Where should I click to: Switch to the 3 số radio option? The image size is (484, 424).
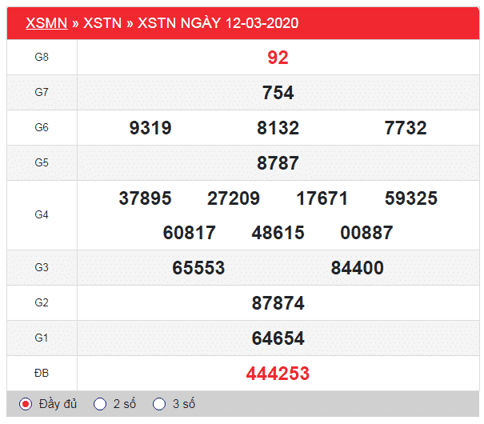coord(159,404)
